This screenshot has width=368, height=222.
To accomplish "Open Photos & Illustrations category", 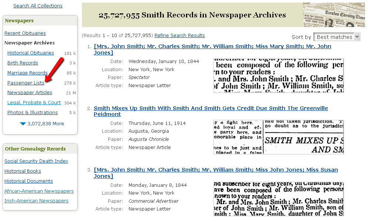I will coord(32,112).
